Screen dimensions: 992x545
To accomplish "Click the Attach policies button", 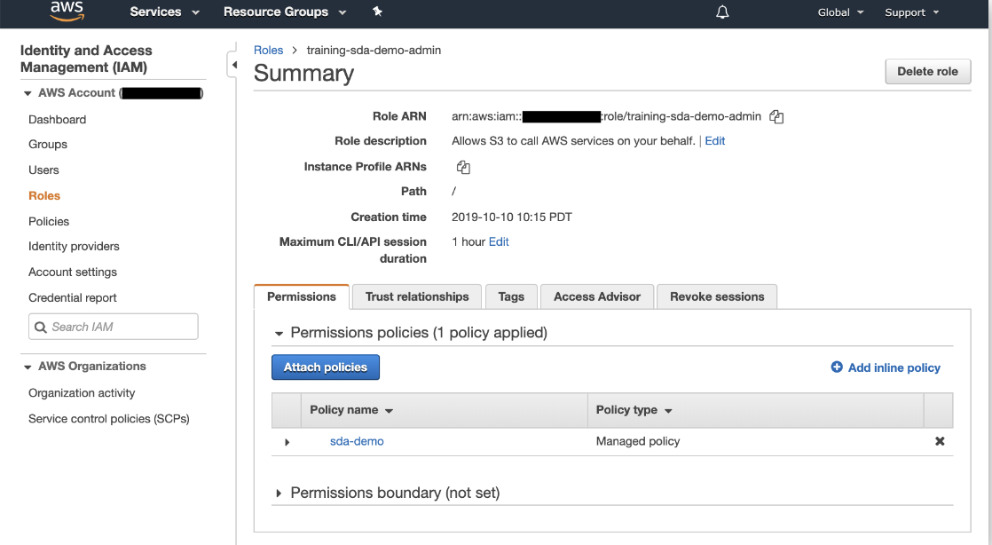I will point(325,367).
